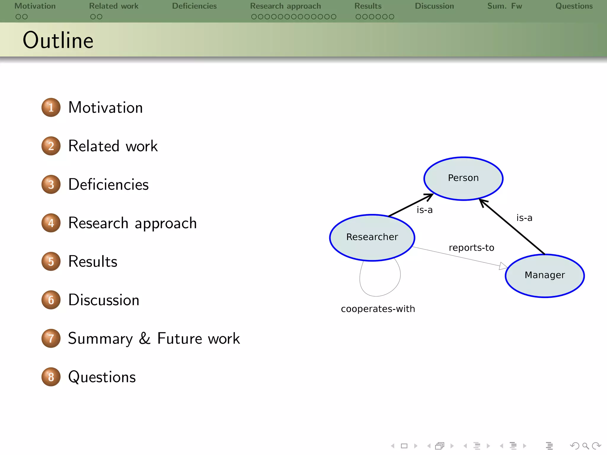The image size is (607, 455).
Task: Select first slide circle under Motivation
Action: [x=18, y=17]
